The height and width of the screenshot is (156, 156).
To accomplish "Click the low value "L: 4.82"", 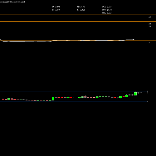I will pos(81,10).
